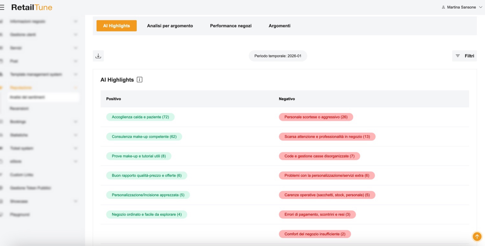Open the Performance negozi tab
Screen dimensions: 485x246
click(x=231, y=26)
